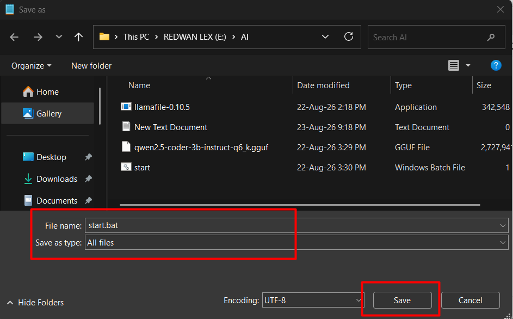Select the New Text Document file

click(171, 127)
